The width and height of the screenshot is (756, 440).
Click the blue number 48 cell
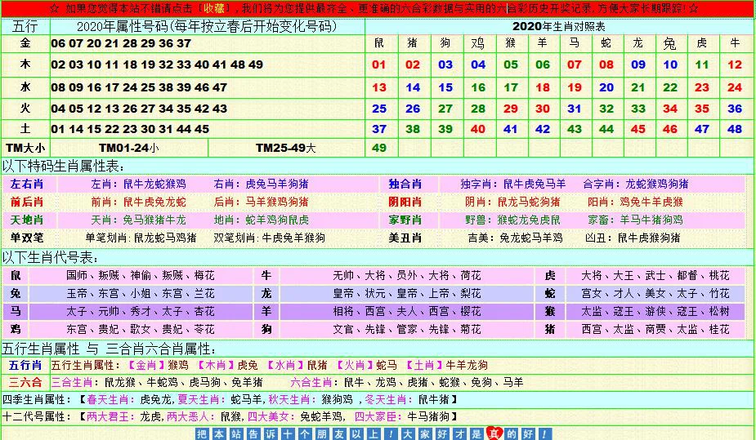[734, 128]
